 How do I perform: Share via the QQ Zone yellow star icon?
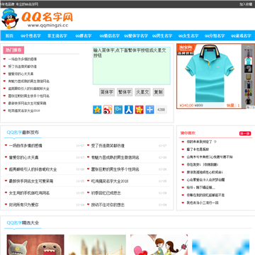click(x=97, y=110)
